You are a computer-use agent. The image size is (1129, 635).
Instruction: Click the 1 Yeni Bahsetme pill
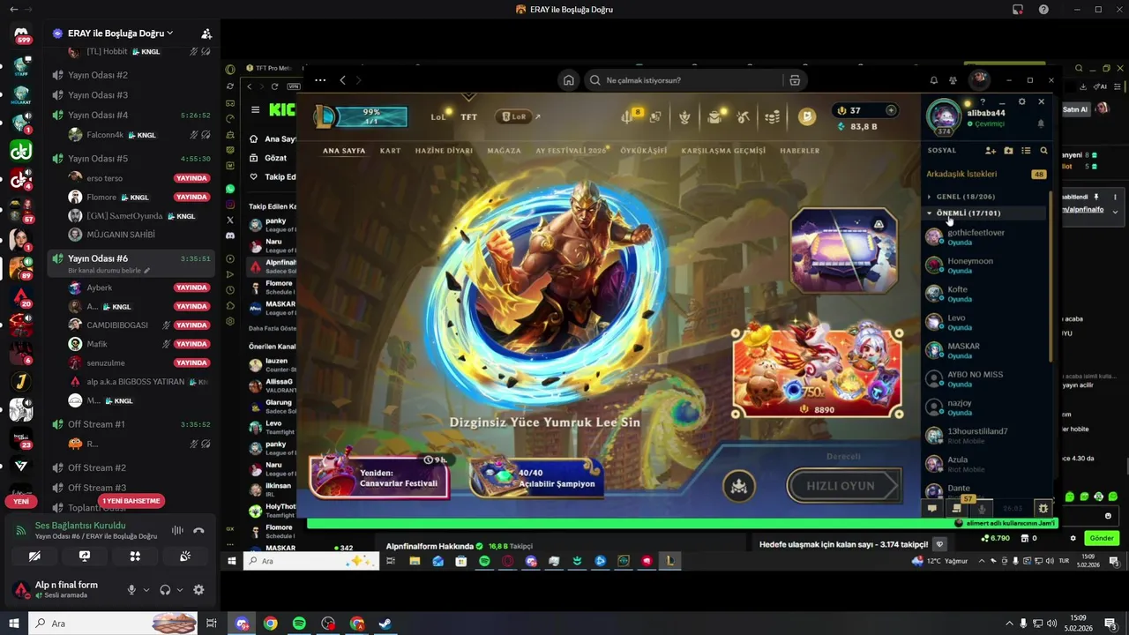(x=131, y=501)
